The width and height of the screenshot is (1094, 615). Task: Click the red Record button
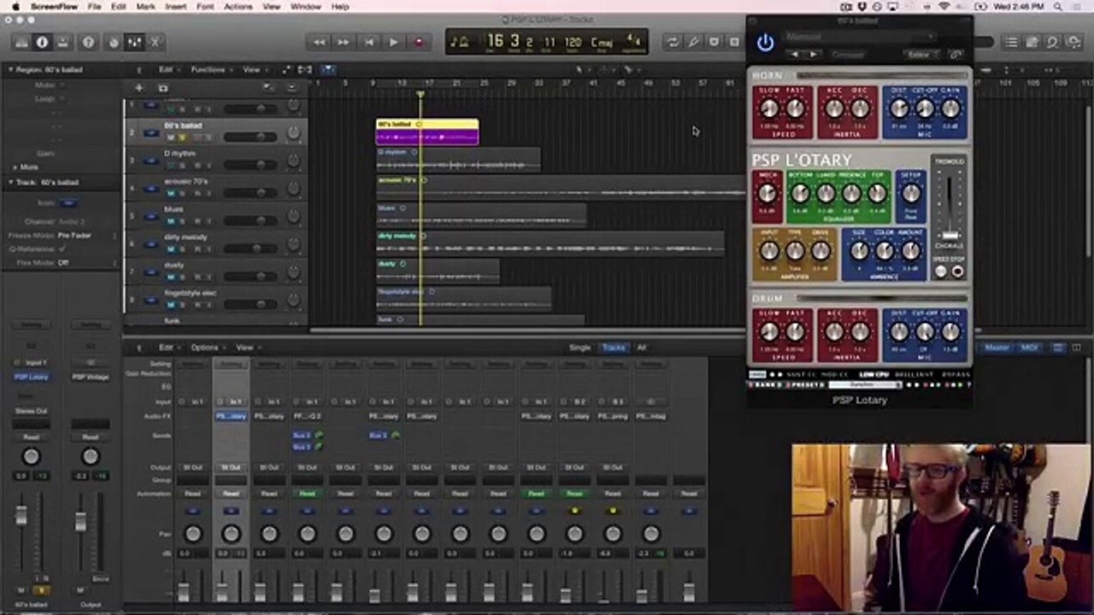point(419,42)
